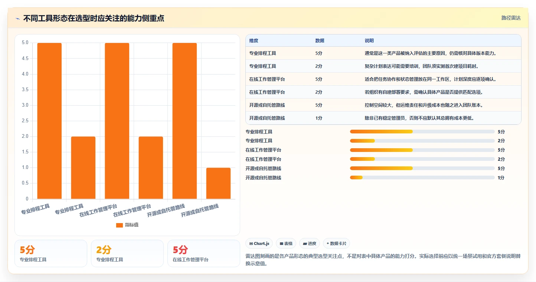Select the Chart.js chip

(259, 243)
